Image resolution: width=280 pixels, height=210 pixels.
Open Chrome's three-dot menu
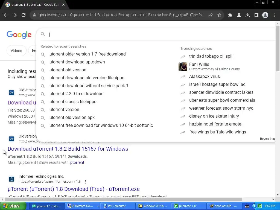[x=274, y=15]
